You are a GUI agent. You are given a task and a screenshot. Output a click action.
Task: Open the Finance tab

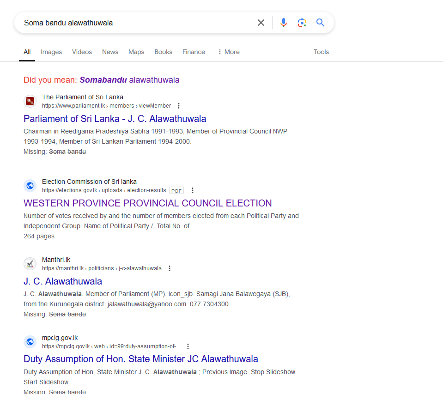point(194,52)
